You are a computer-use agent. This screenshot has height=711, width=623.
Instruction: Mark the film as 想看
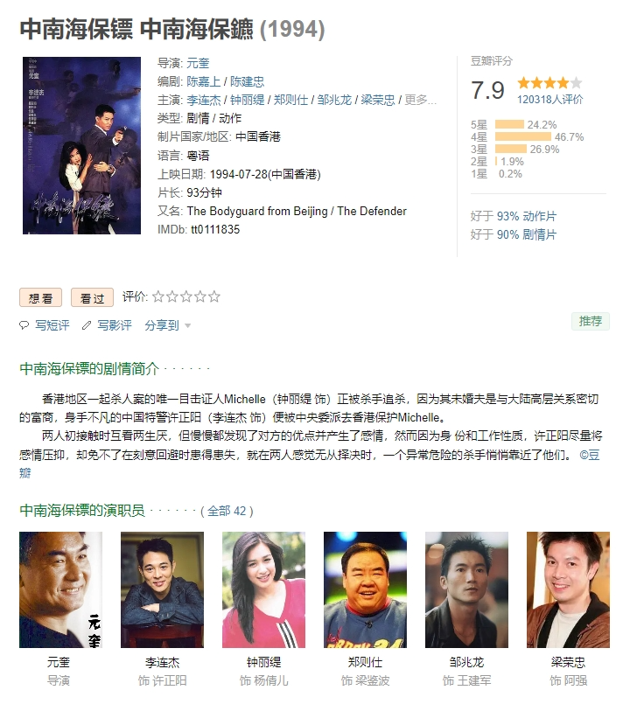41,297
